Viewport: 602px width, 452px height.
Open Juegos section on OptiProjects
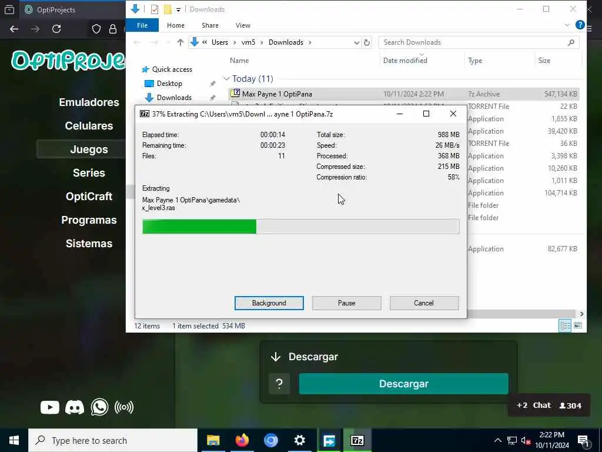(x=89, y=149)
